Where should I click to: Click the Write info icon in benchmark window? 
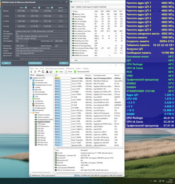(39, 7)
